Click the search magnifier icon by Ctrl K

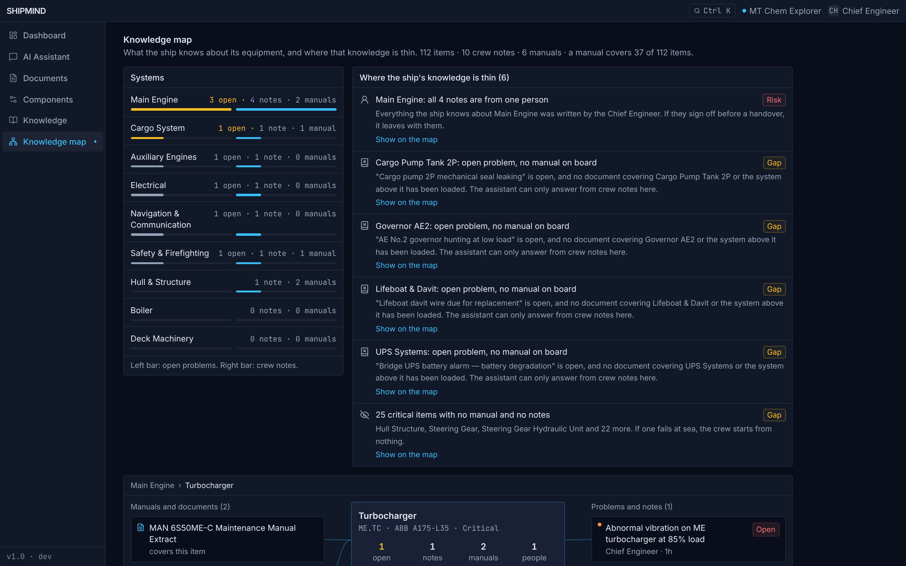tap(697, 11)
